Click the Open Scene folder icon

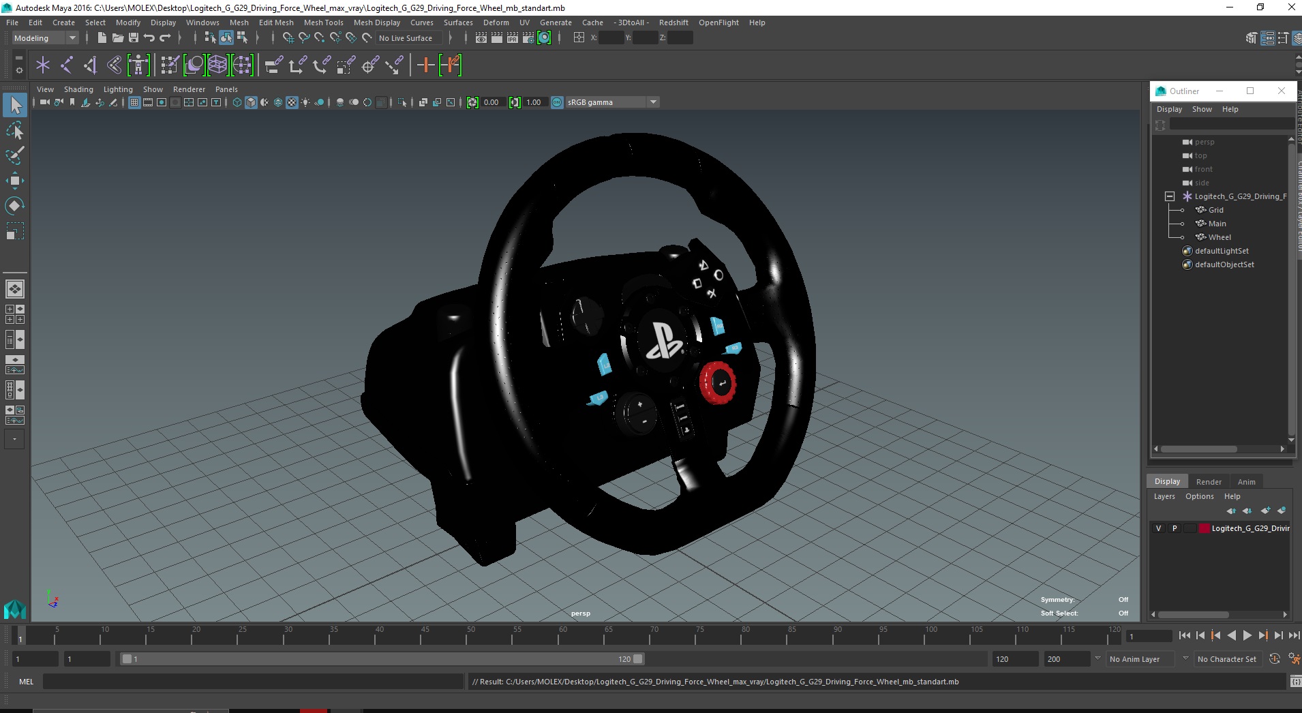click(x=117, y=38)
